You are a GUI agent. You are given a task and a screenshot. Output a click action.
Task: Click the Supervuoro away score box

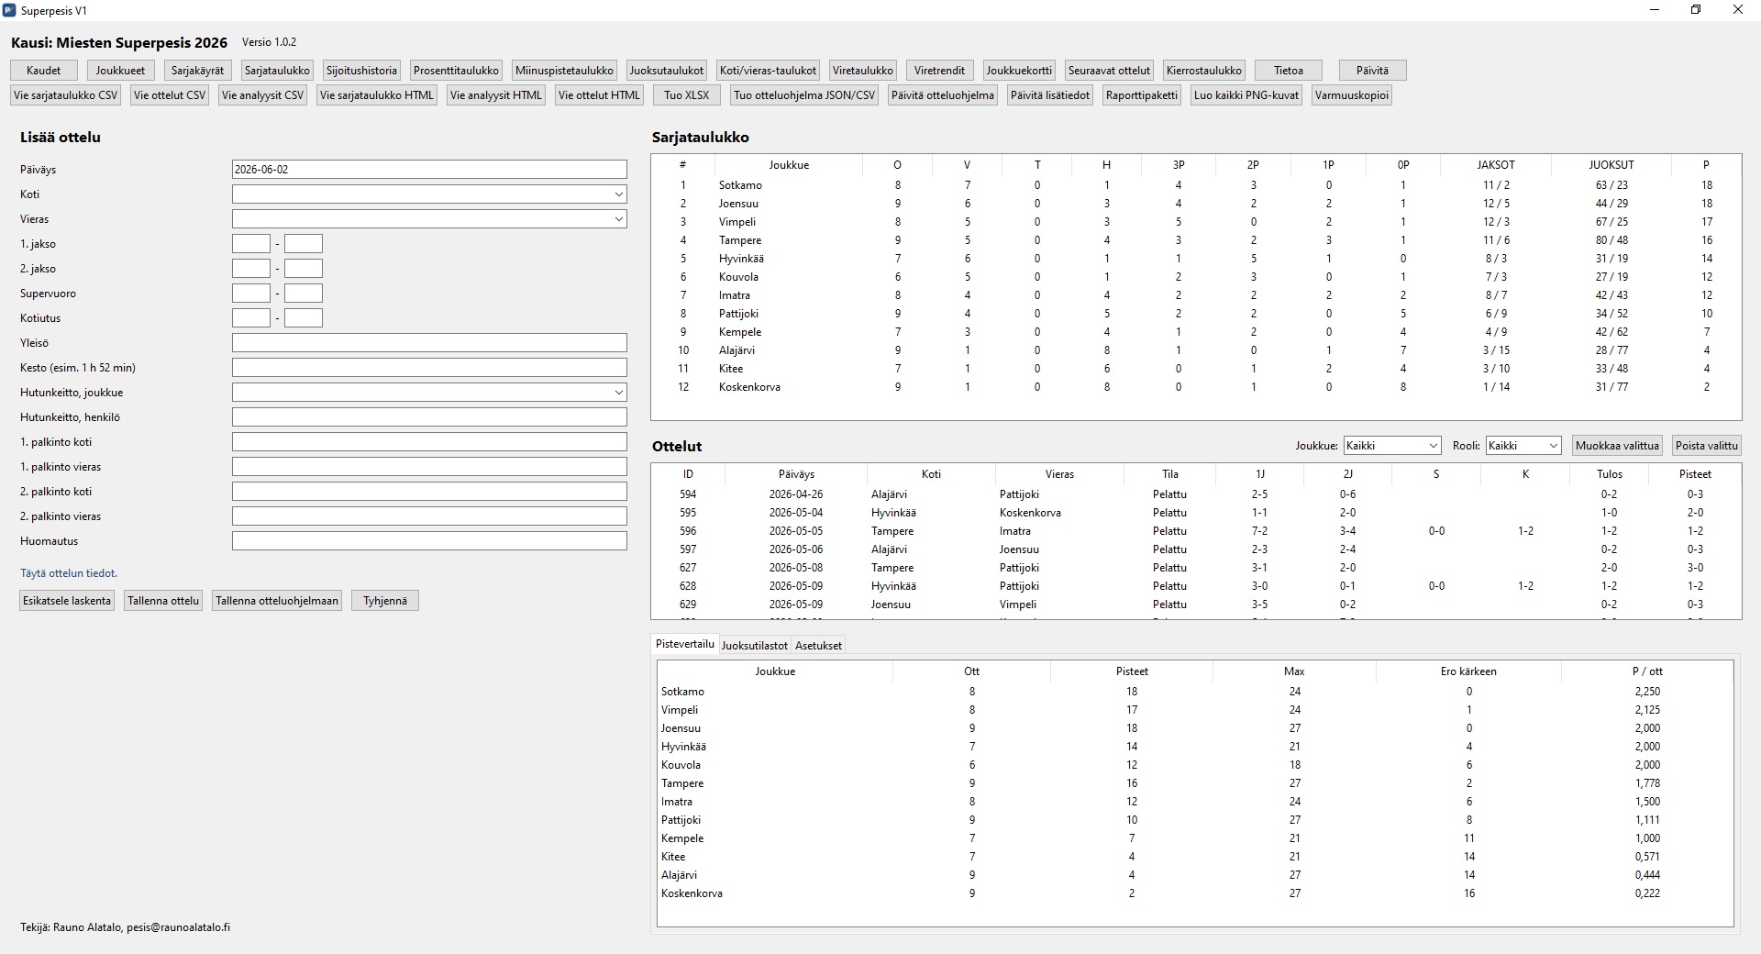point(304,294)
